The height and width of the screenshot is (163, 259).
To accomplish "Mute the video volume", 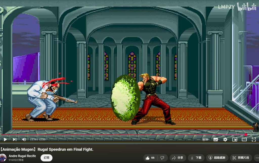I will pyautogui.click(x=24, y=140).
